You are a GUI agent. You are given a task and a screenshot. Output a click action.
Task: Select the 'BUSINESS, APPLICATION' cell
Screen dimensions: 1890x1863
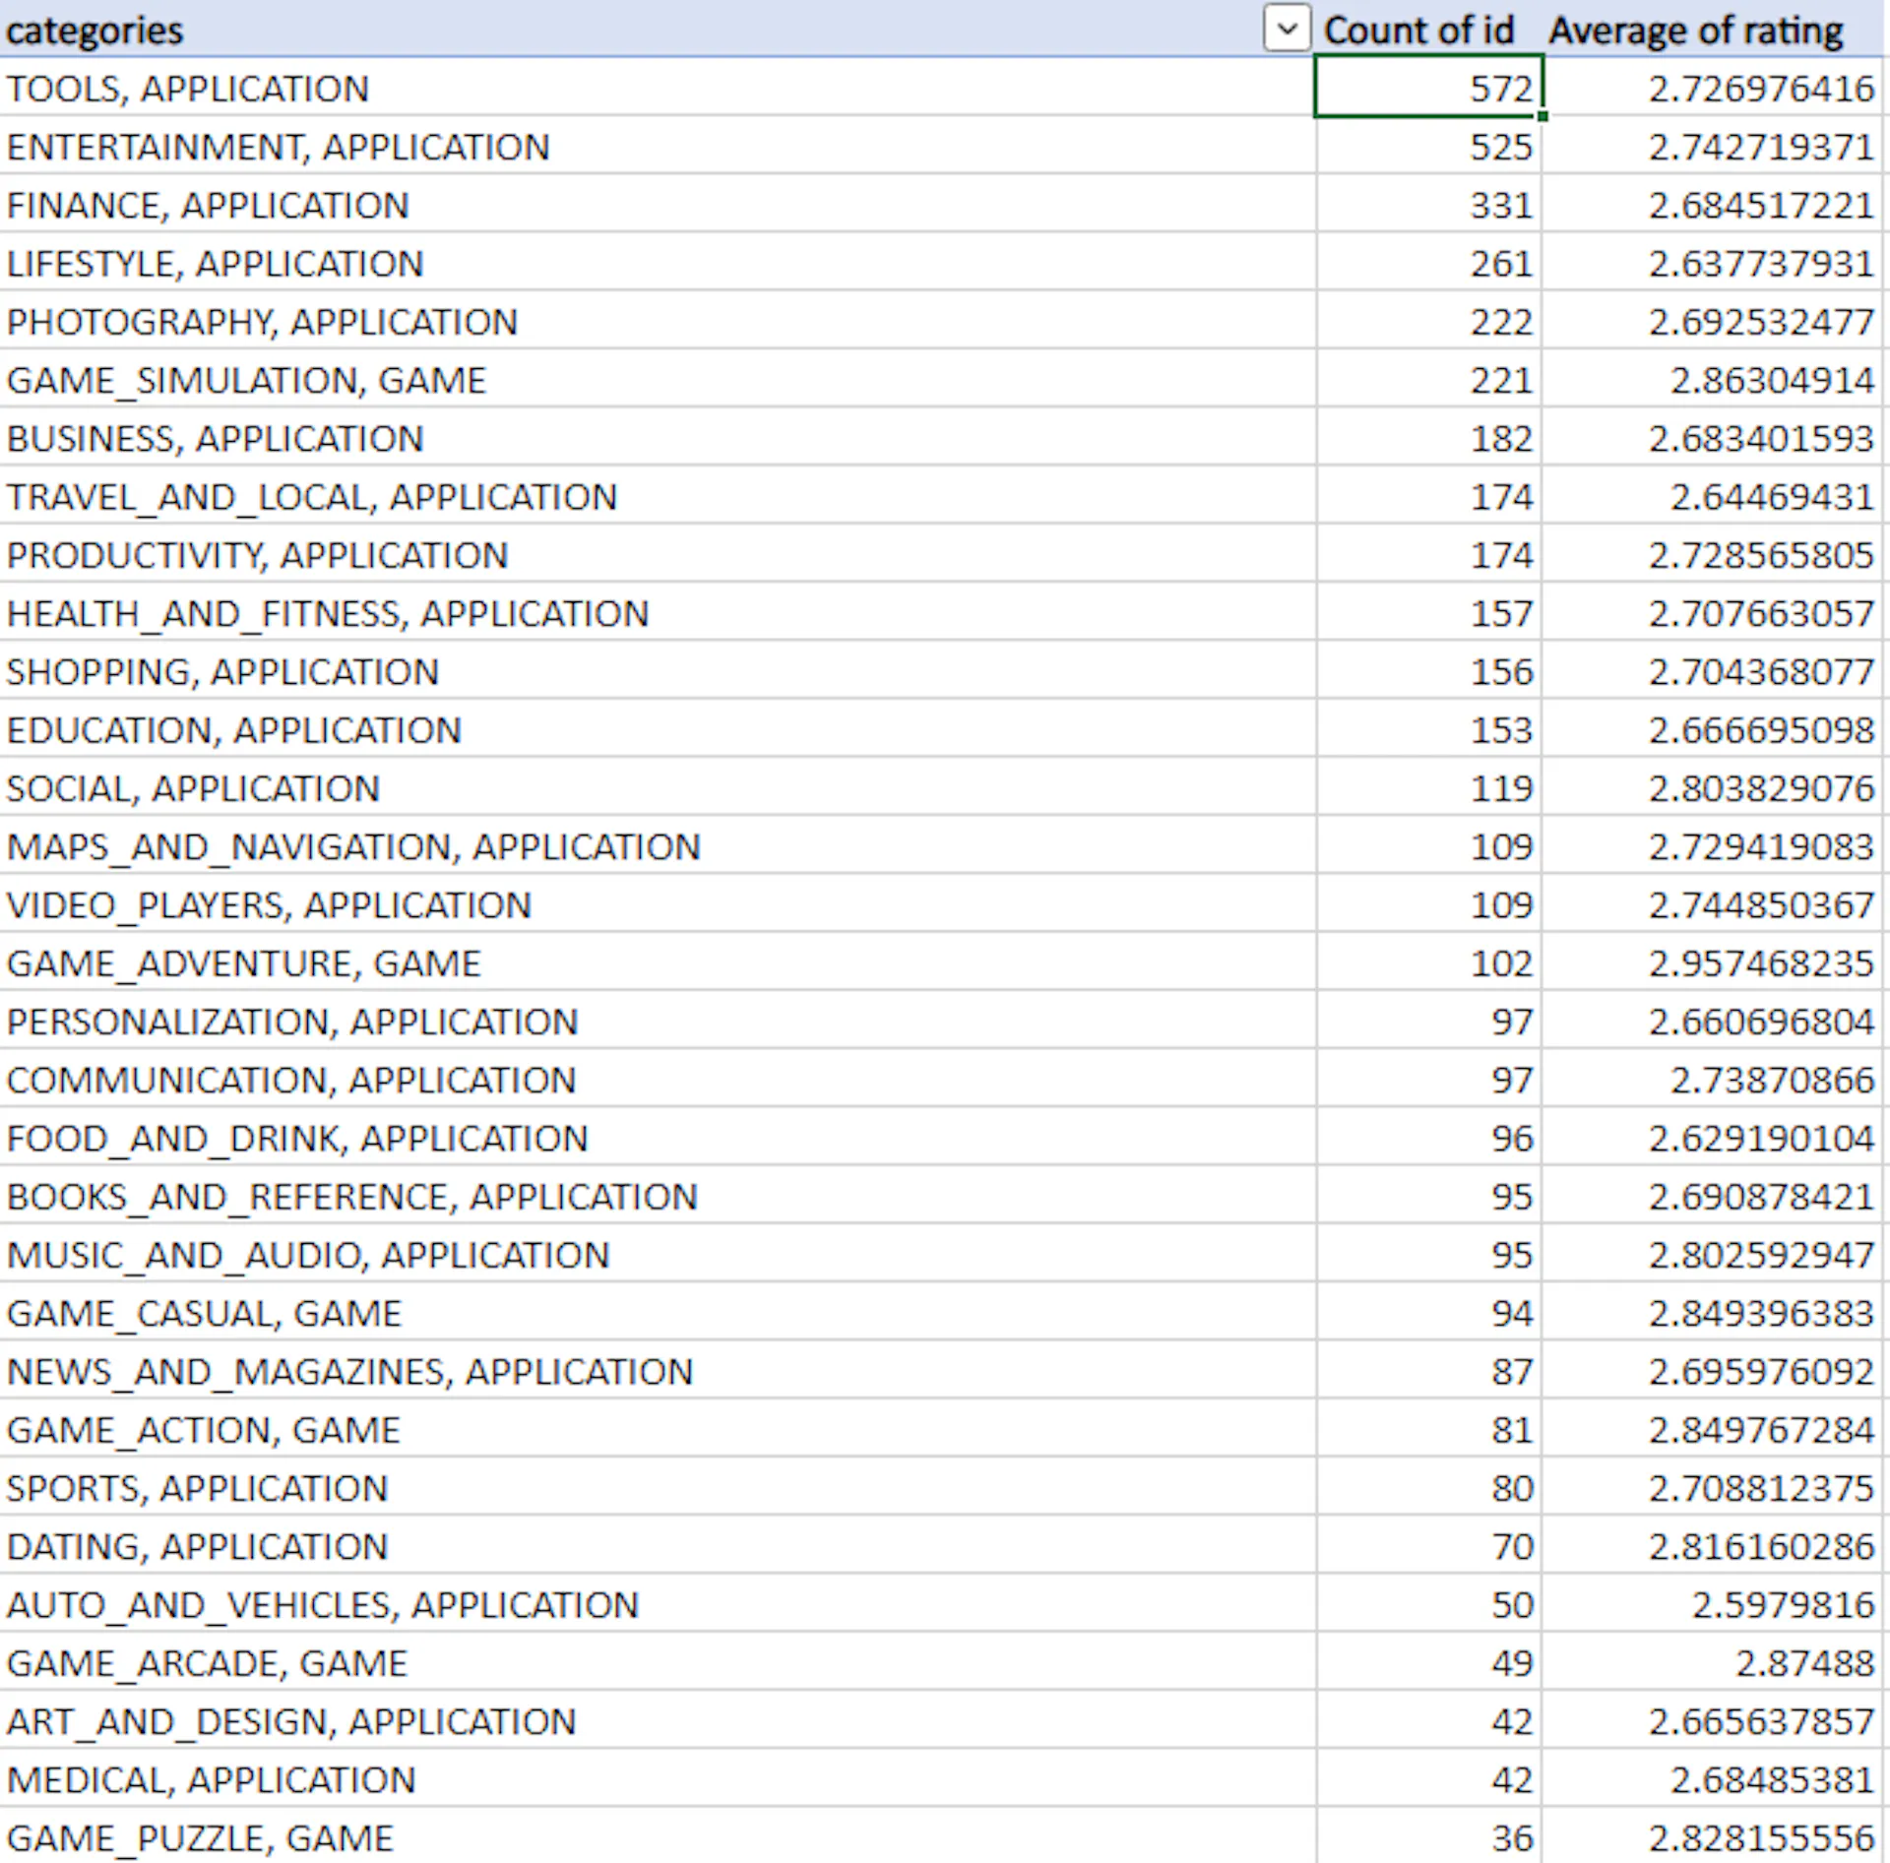coord(658,438)
